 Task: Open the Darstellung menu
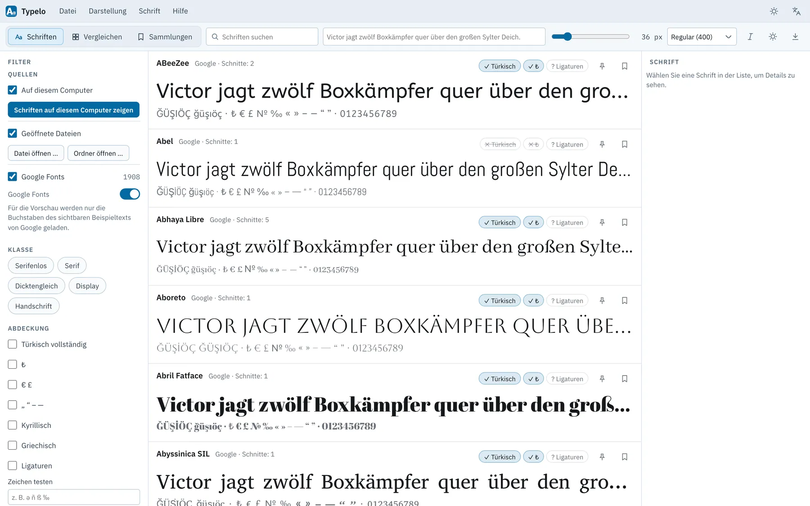(108, 11)
